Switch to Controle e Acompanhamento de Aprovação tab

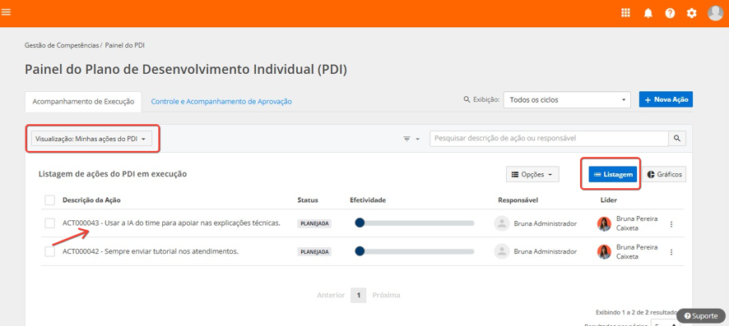tap(221, 102)
